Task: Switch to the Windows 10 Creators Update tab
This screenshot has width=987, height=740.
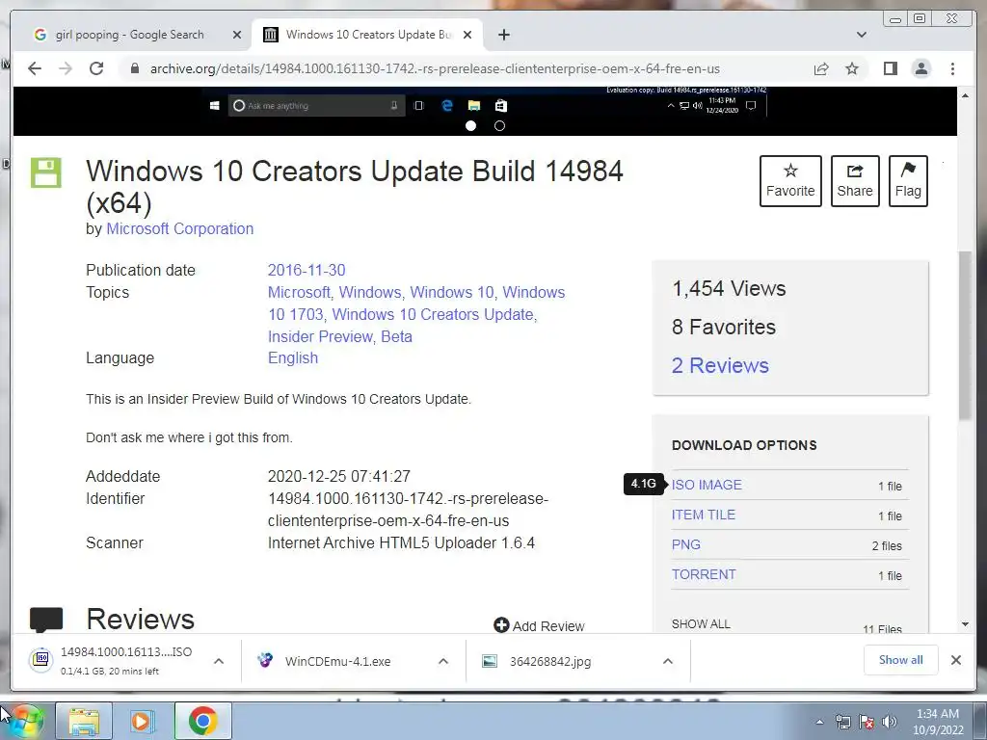Action: tap(368, 35)
